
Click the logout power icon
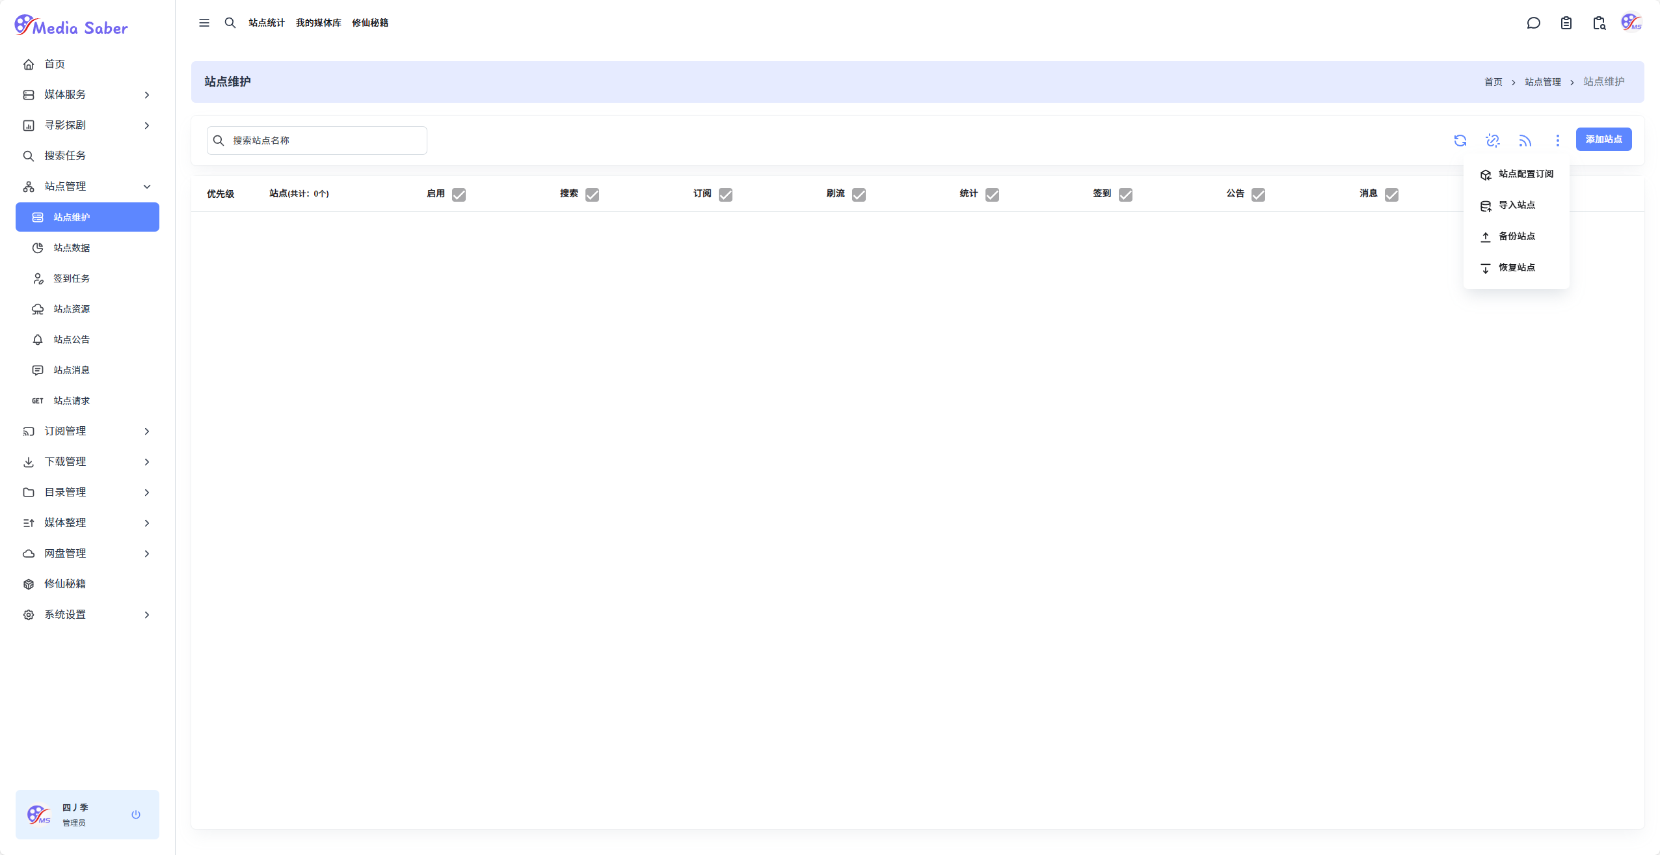(x=136, y=814)
